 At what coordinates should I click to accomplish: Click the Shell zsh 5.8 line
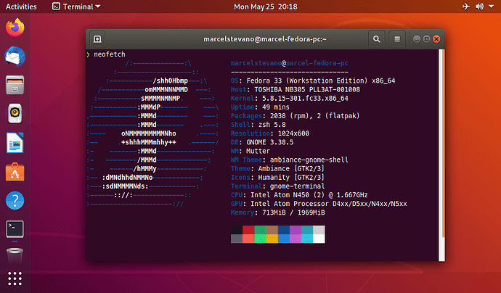click(x=258, y=125)
